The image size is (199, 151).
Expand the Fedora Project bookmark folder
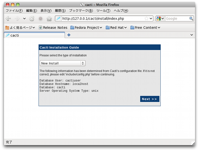click(86, 27)
